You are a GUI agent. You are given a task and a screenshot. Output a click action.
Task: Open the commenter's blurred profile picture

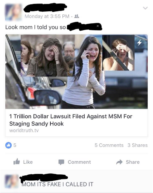click(x=12, y=181)
